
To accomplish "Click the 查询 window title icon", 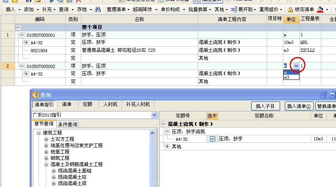I will pyautogui.click(x=35, y=95).
